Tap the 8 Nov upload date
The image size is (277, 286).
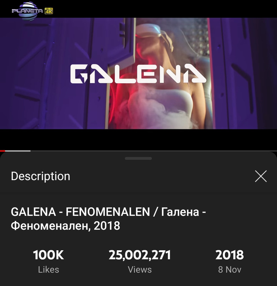pyautogui.click(x=230, y=270)
